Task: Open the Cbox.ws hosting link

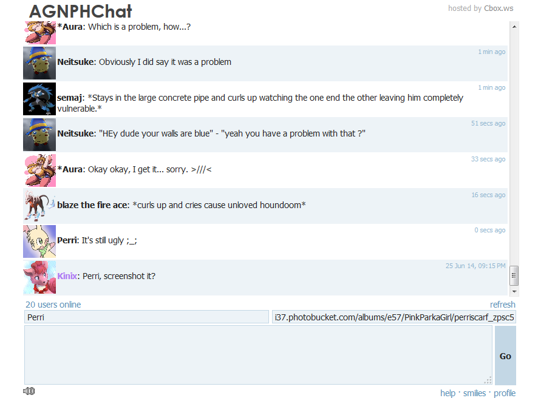Action: click(x=499, y=8)
